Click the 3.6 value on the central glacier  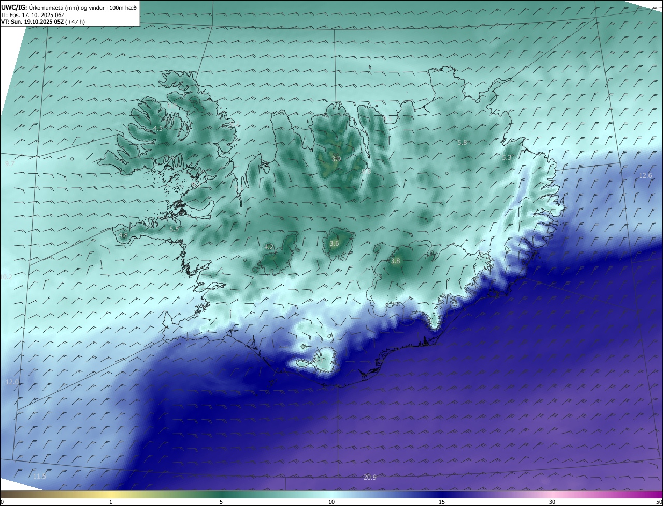point(334,243)
